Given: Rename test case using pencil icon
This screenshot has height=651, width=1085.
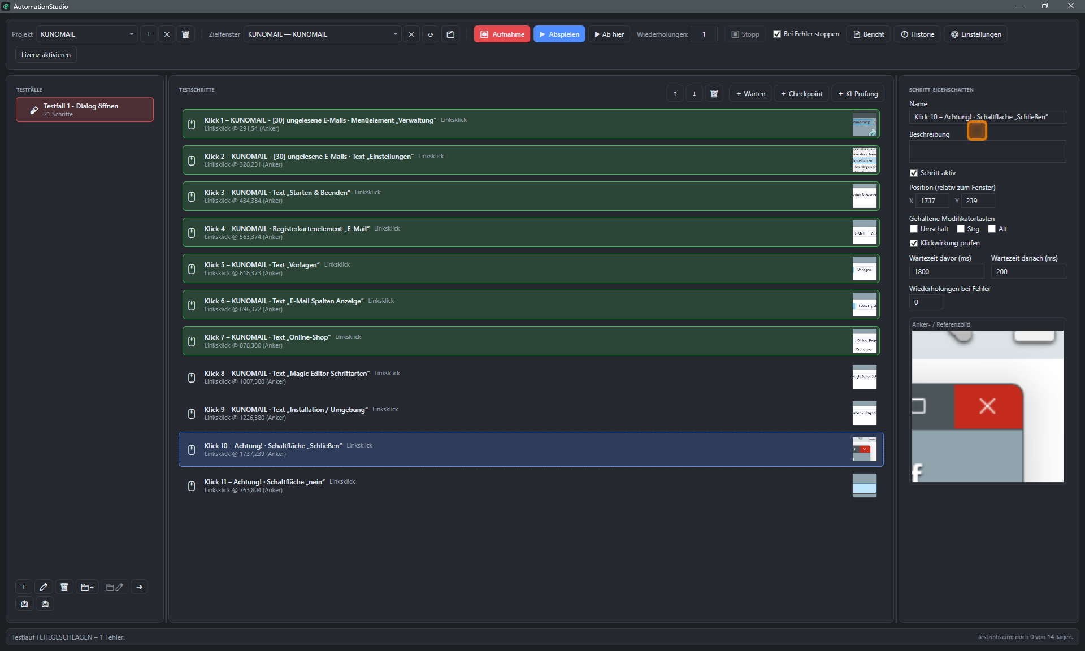Looking at the screenshot, I should [44, 587].
